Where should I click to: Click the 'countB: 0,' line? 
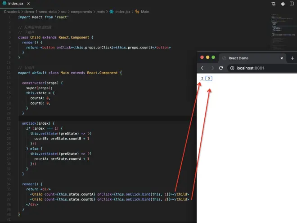[x=40, y=103]
